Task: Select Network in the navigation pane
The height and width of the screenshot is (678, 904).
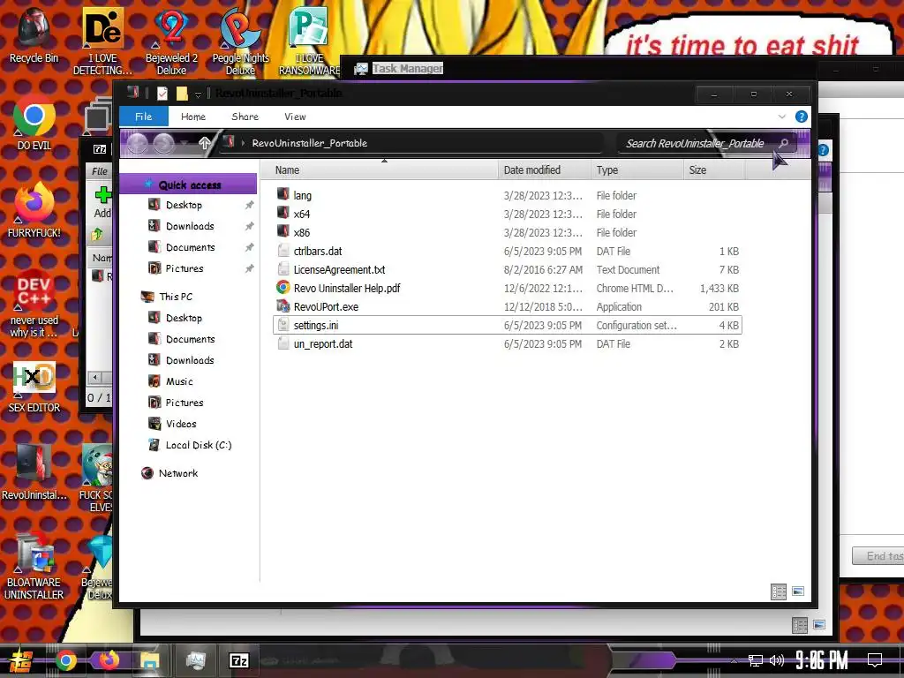Action: (x=177, y=473)
